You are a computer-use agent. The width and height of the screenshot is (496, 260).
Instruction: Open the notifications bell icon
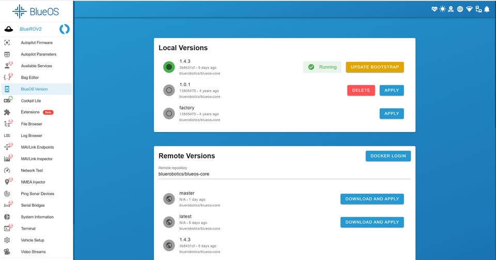pyautogui.click(x=487, y=9)
